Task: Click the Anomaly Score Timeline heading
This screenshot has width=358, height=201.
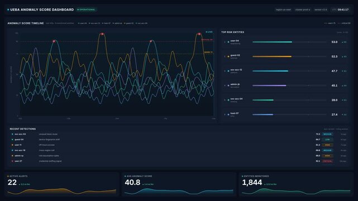Action: (26, 23)
